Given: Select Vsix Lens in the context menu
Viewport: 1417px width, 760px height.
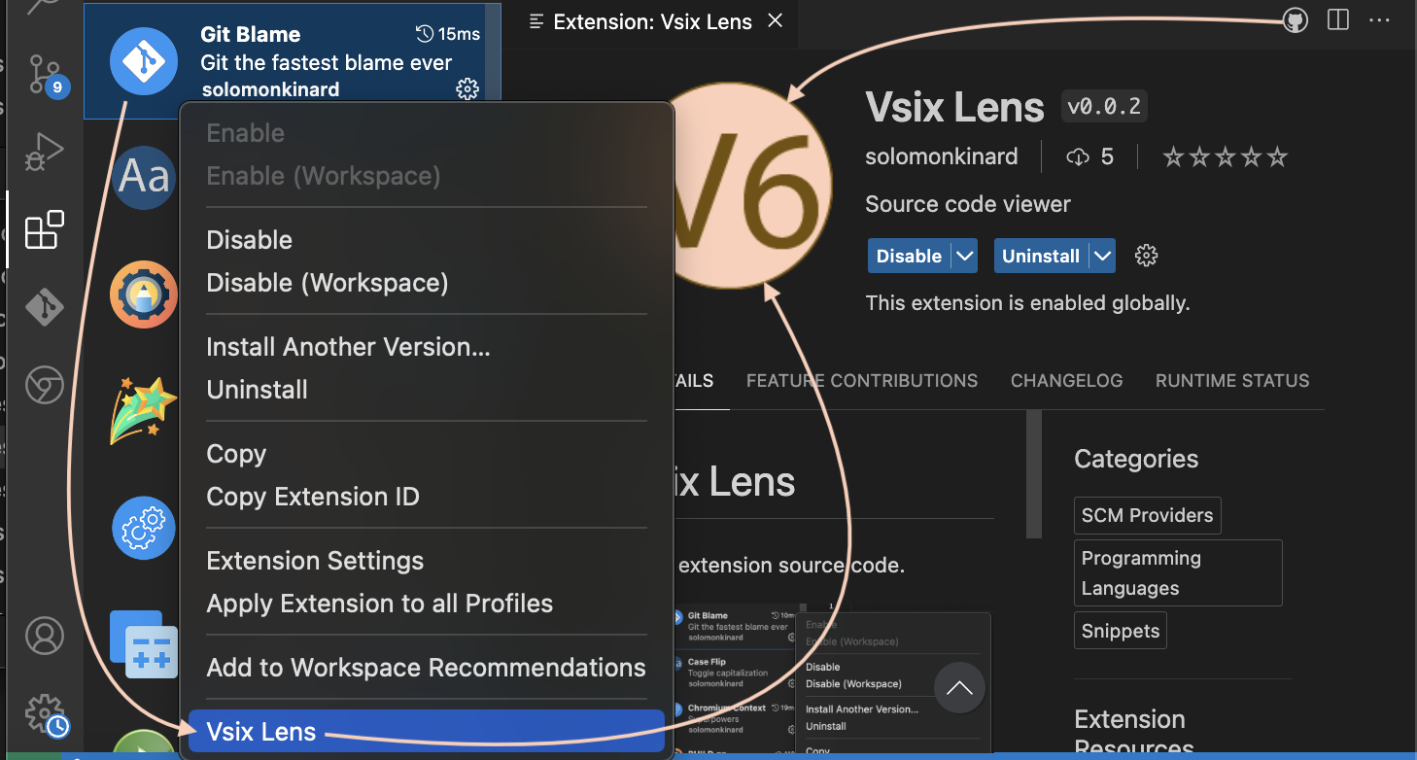Looking at the screenshot, I should pyautogui.click(x=261, y=732).
